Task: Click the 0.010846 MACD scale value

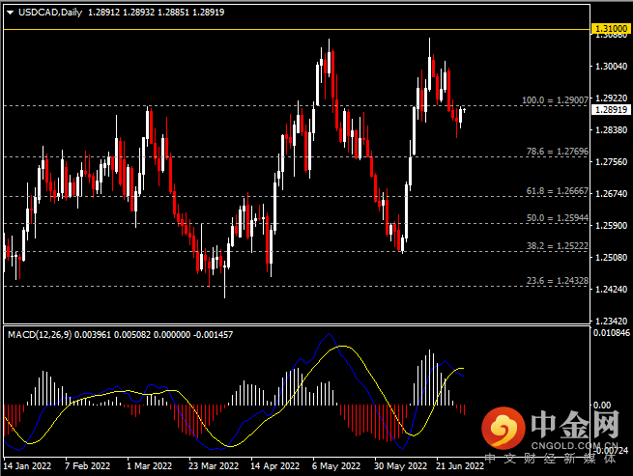Action: pyautogui.click(x=611, y=333)
